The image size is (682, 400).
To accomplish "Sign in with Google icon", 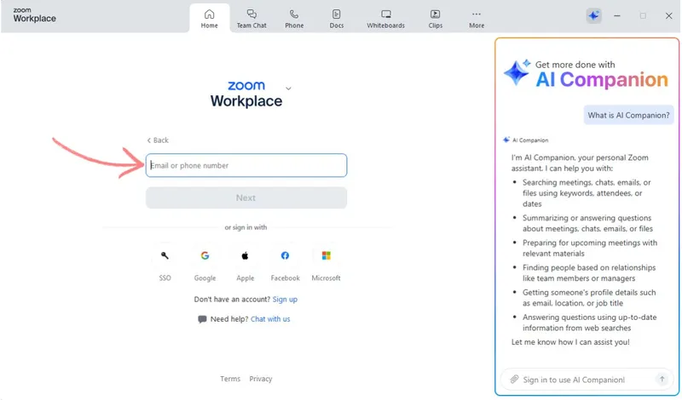I will pyautogui.click(x=205, y=255).
